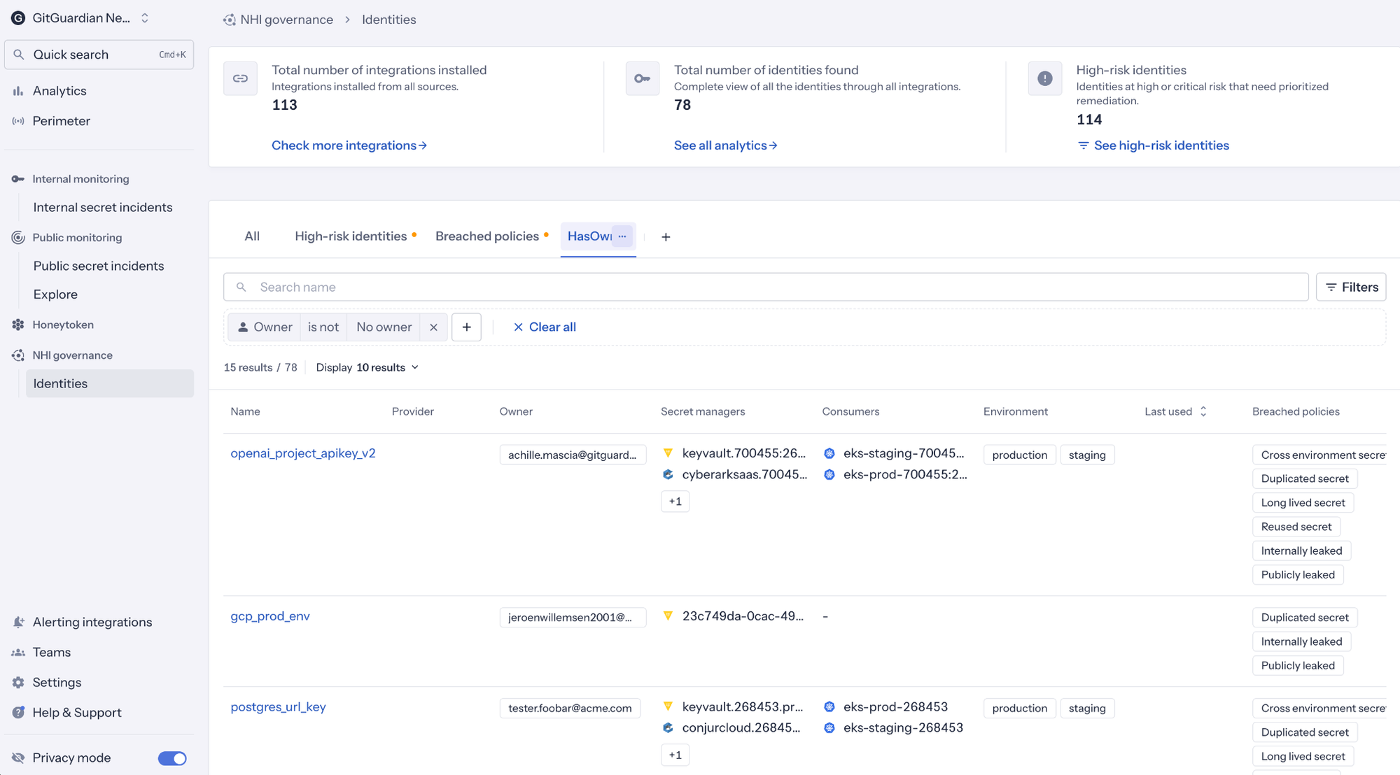Click the Honeytoken icon in sidebar
The height and width of the screenshot is (775, 1400).
click(18, 325)
